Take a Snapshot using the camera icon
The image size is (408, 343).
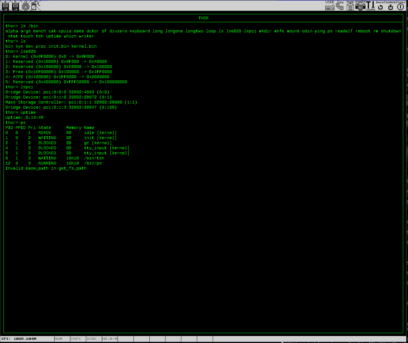click(360, 6)
